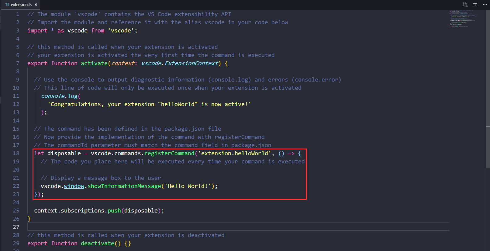This screenshot has width=490, height=251.
Task: Select the extension.ts editor tab
Action: tap(21, 5)
